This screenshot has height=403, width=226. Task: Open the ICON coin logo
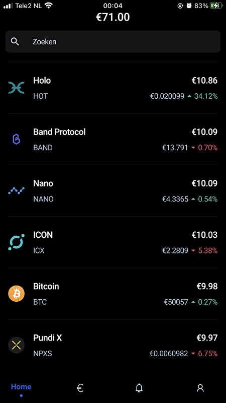point(17,242)
